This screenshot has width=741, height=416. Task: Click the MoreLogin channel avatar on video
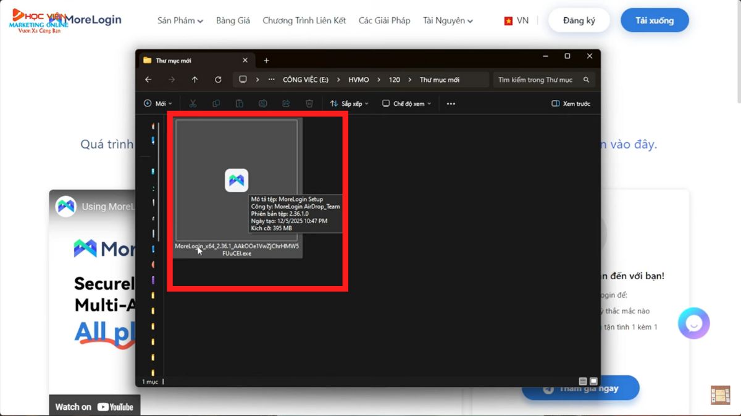(66, 206)
